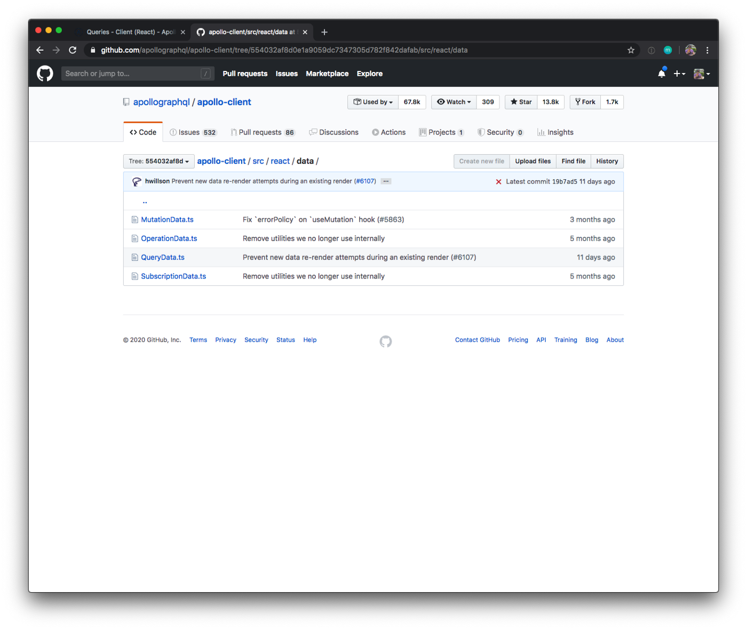Focus the Search or jump to field
Viewport: 747px width, 630px height.
click(x=138, y=74)
